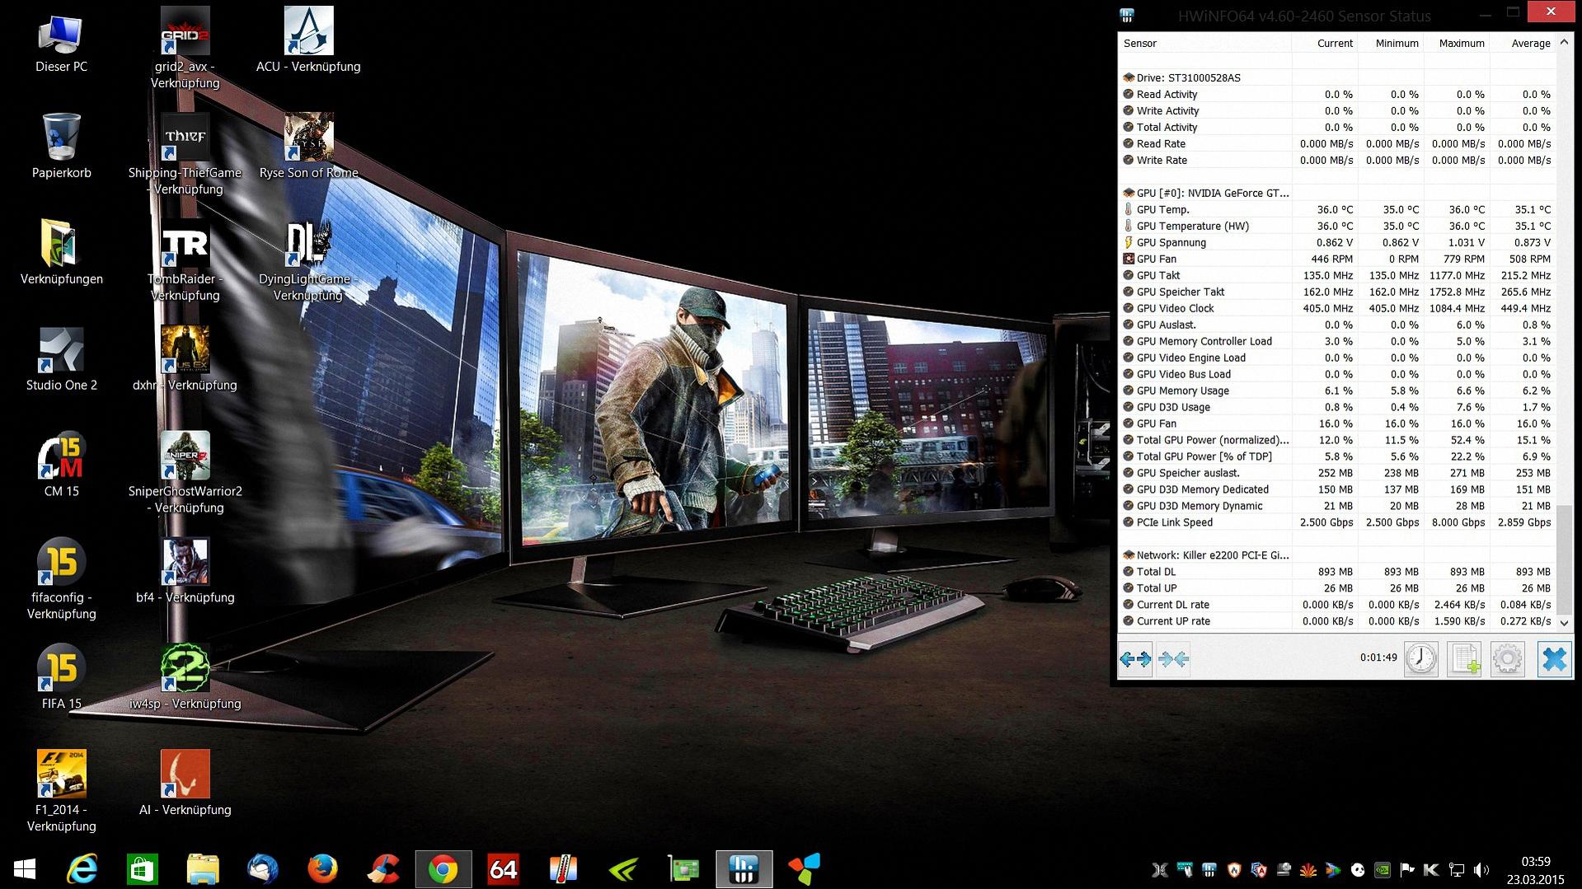Click the sensor list scroll up arrow
1582x889 pixels.
click(x=1564, y=43)
